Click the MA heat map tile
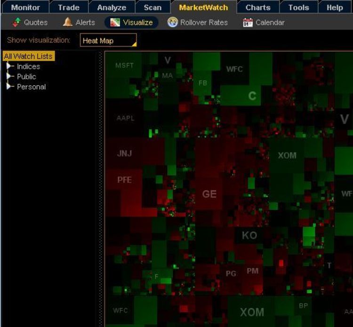353x327 pixels. (168, 75)
